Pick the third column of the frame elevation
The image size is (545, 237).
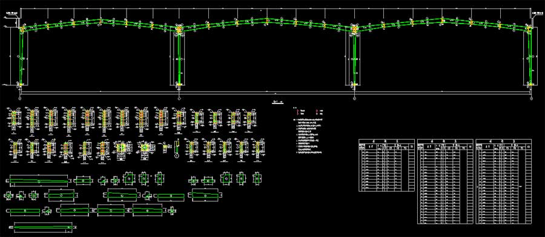[x=354, y=57]
